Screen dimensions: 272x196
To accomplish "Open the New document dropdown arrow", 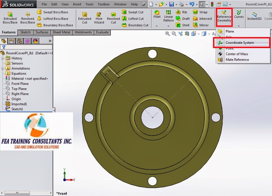I will (156, 5).
